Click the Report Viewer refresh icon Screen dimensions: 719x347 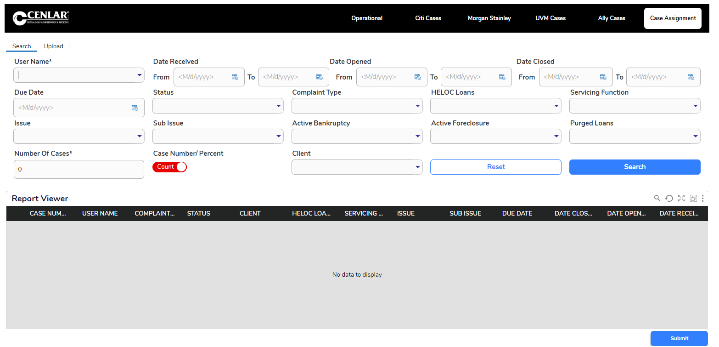click(669, 198)
